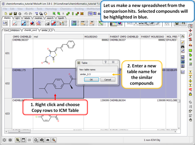
Task: Select the Cox2_Inhibitors table tab
Action: click(12, 30)
